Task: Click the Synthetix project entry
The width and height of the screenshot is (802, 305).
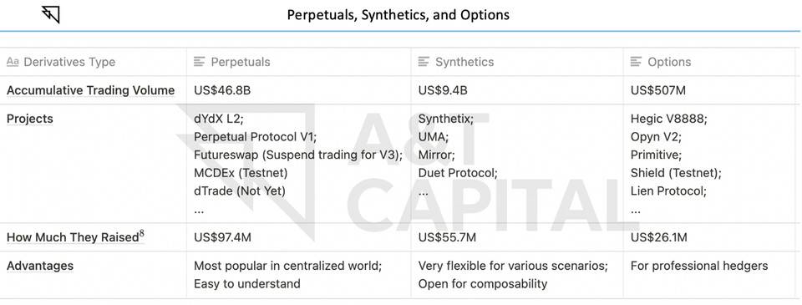Action: [x=446, y=119]
